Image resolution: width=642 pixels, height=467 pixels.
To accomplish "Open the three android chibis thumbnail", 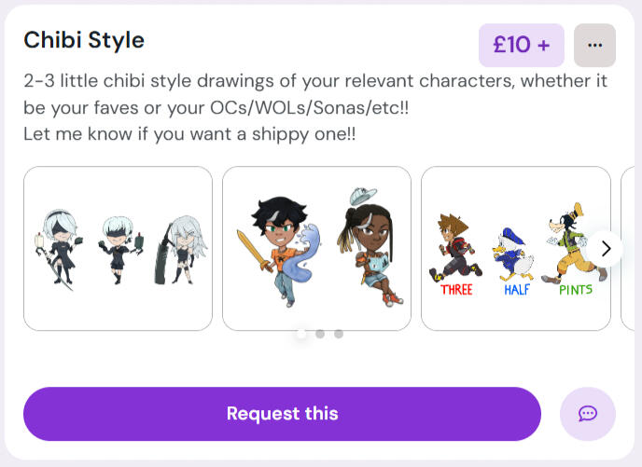I will click(x=118, y=248).
